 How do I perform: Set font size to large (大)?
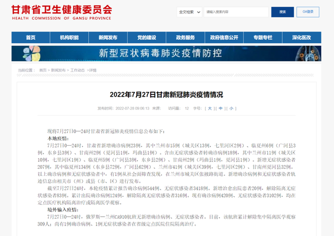coord(210,109)
